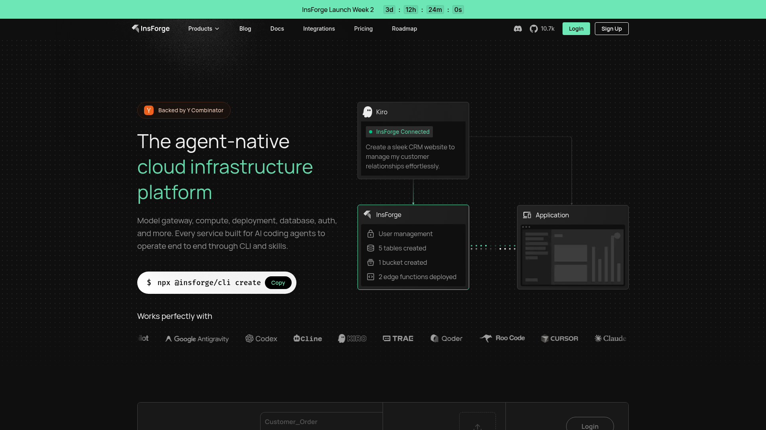Click the Customer_Order field in bottom panel
The width and height of the screenshot is (766, 430).
[322, 422]
